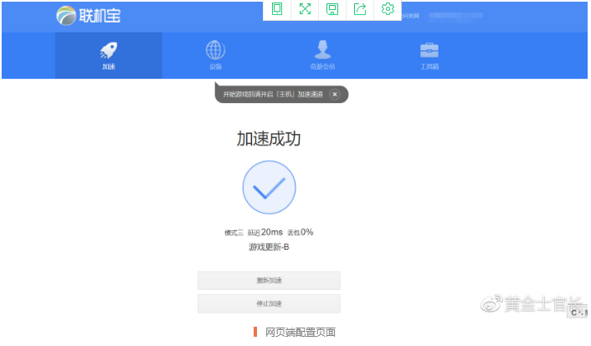Image resolution: width=591 pixels, height=346 pixels.
Task: Click the blue checkmark success circle
Action: point(269,188)
